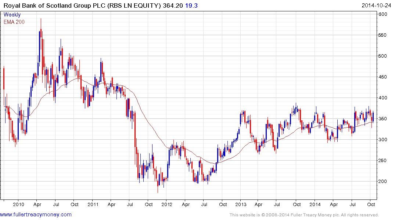This screenshot has height=220, width=395.
Task: Select the EMA 200 legend label
Action: pyautogui.click(x=14, y=22)
